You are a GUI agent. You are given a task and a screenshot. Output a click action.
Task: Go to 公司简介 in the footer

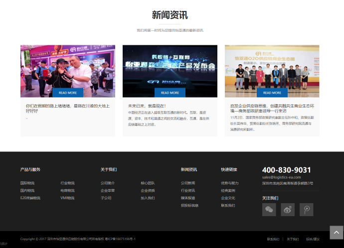[108, 183]
